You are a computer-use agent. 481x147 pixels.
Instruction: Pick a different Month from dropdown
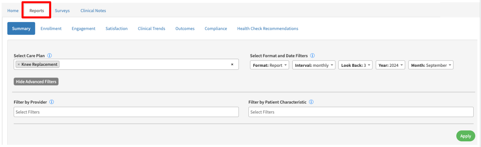click(x=431, y=65)
